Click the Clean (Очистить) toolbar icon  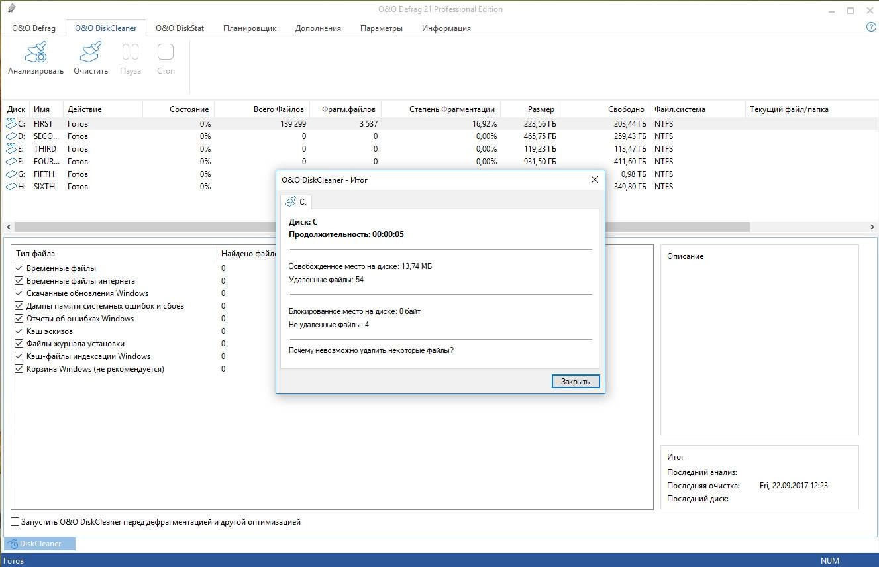[x=91, y=52]
